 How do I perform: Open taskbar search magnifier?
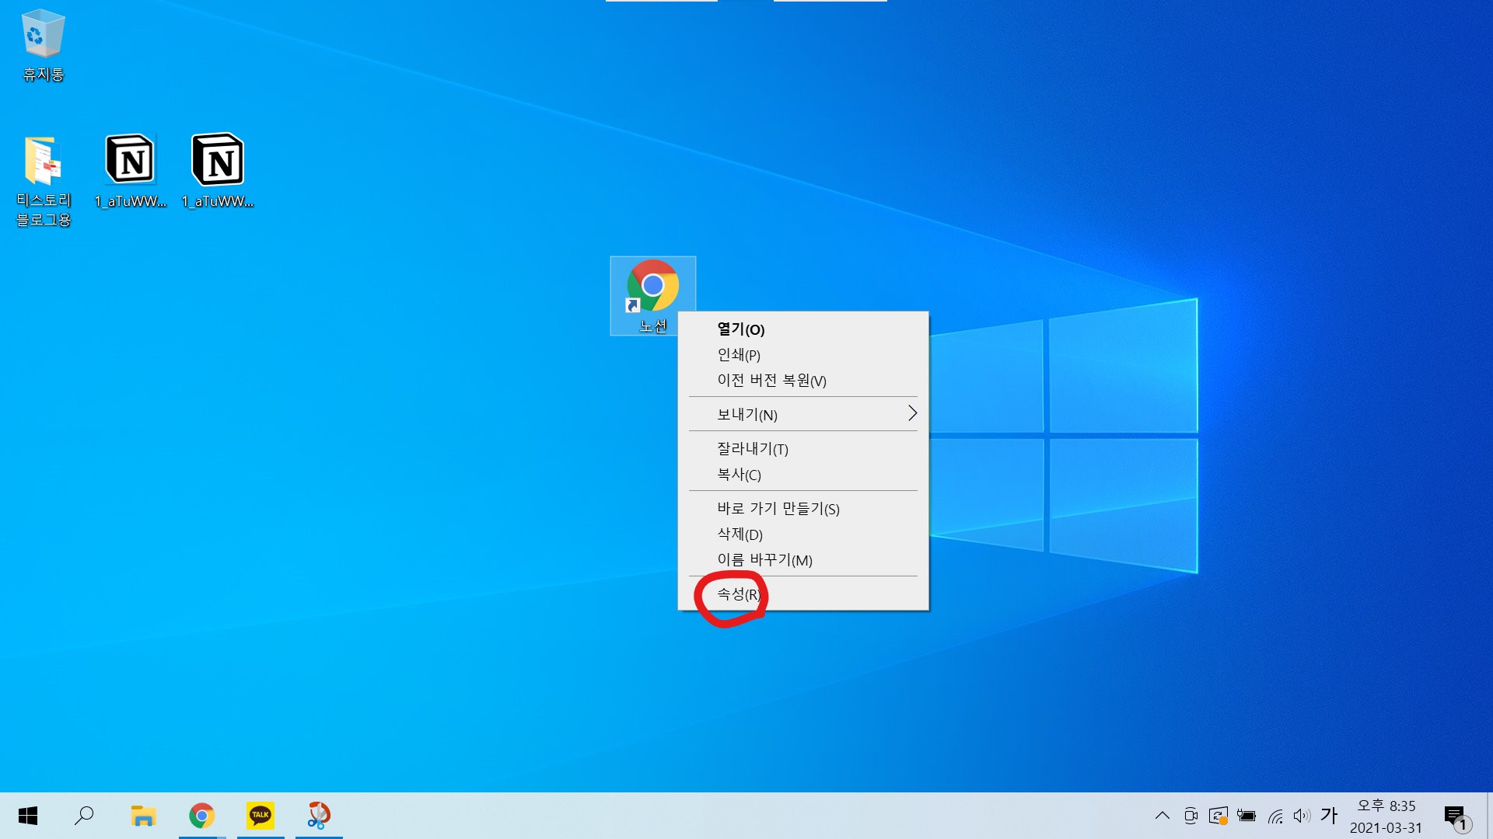pos(84,816)
